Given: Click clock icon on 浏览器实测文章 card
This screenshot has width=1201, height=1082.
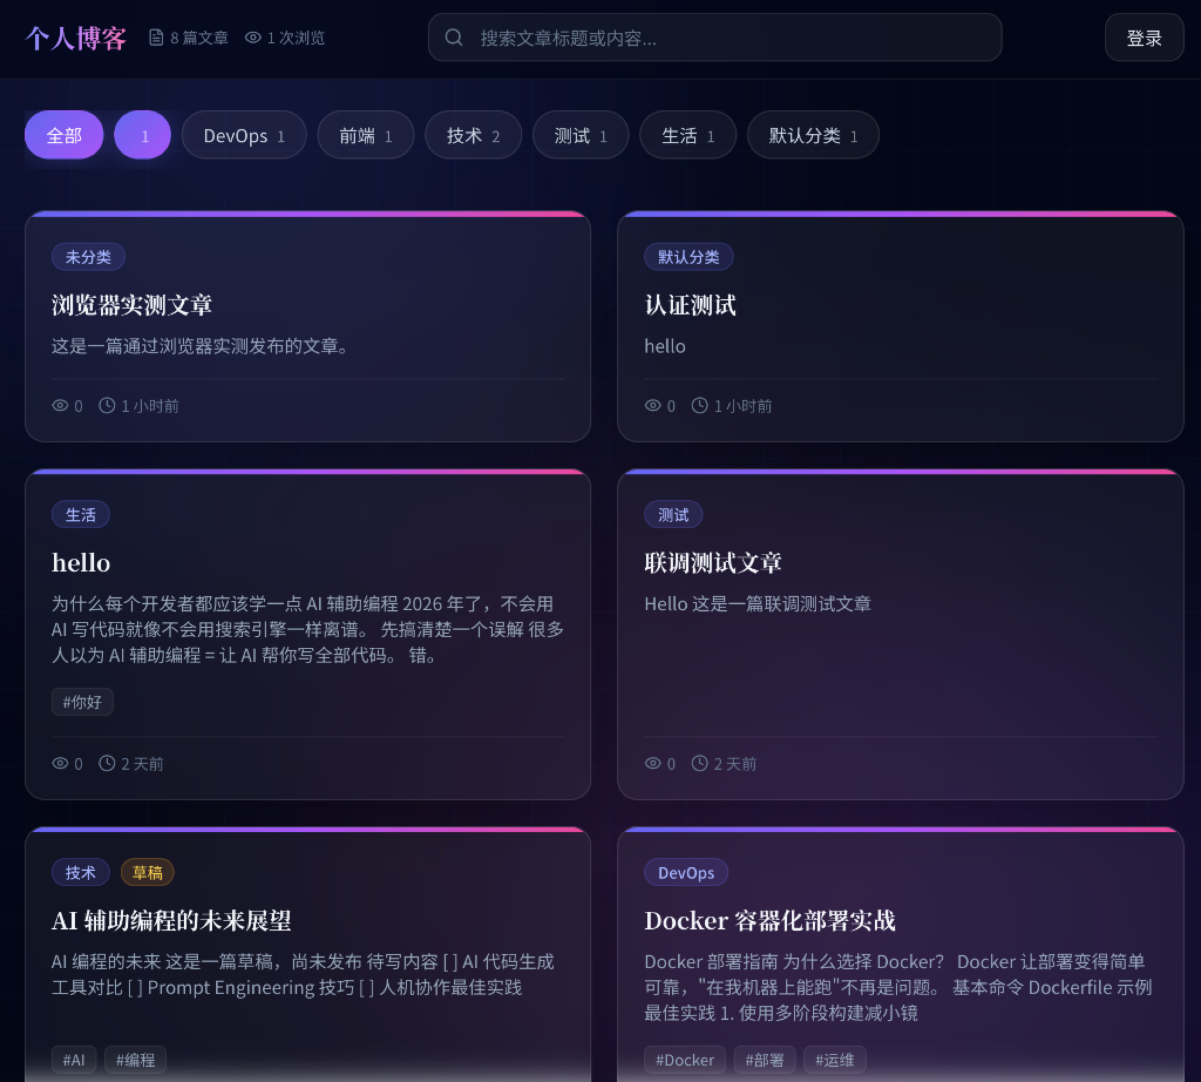Looking at the screenshot, I should 107,405.
